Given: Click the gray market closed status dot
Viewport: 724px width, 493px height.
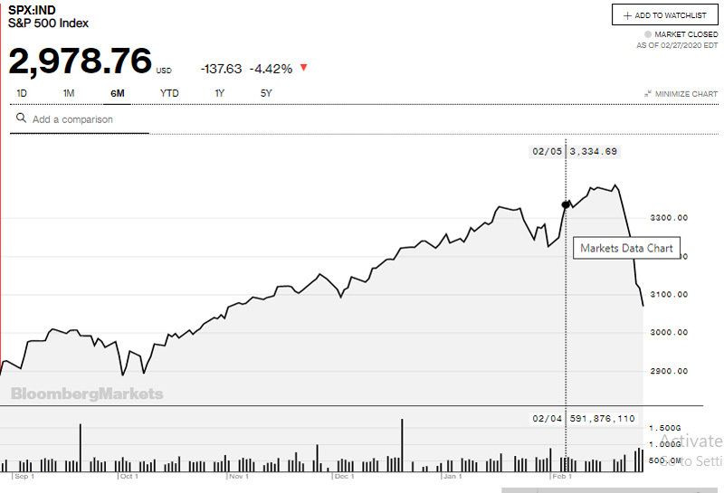Looking at the screenshot, I should coord(647,34).
